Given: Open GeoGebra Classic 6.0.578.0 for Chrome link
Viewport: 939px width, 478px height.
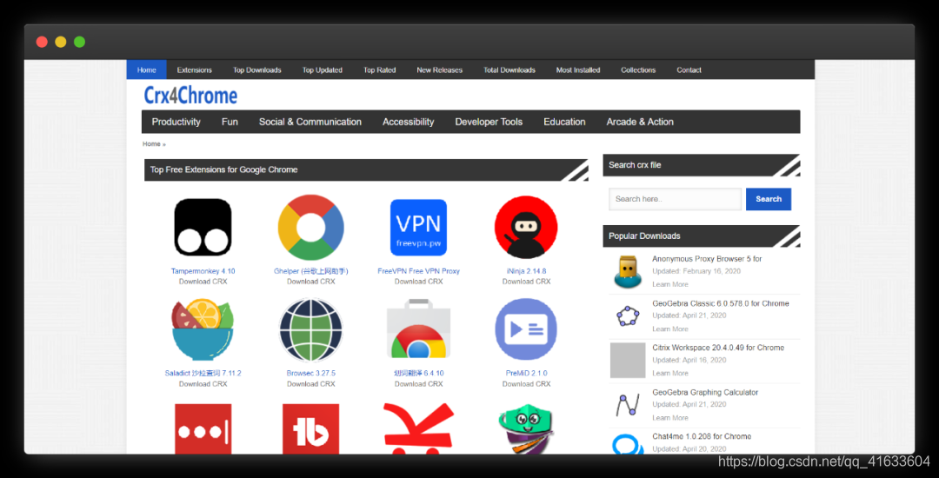Looking at the screenshot, I should (x=721, y=303).
